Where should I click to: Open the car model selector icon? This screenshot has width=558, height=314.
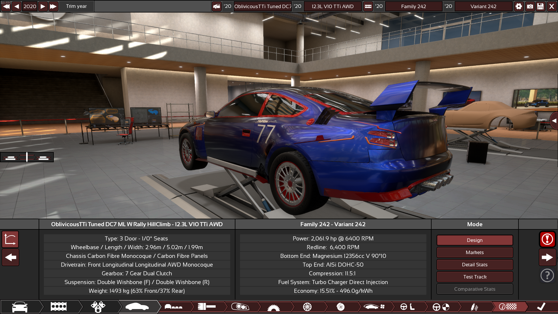[217, 6]
